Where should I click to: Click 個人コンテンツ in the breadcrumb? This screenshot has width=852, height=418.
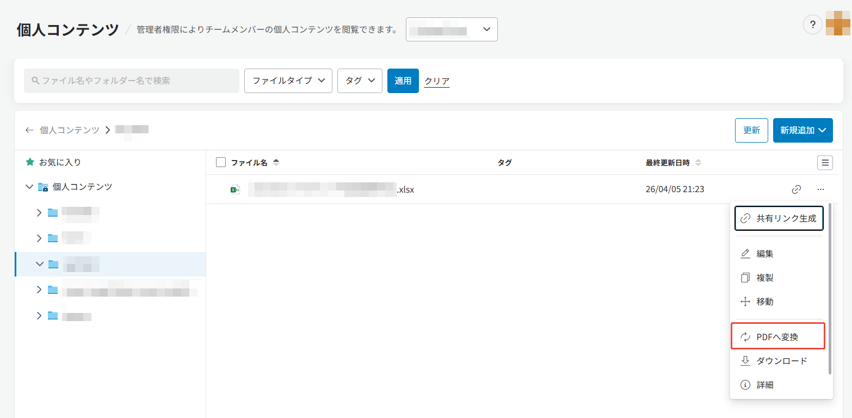click(x=70, y=130)
